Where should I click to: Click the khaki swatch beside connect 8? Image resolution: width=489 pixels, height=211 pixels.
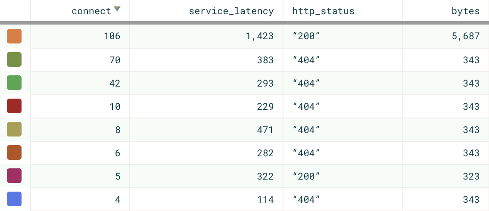pos(14,130)
